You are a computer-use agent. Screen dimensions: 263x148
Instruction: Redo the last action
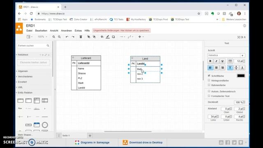[x=73, y=37]
